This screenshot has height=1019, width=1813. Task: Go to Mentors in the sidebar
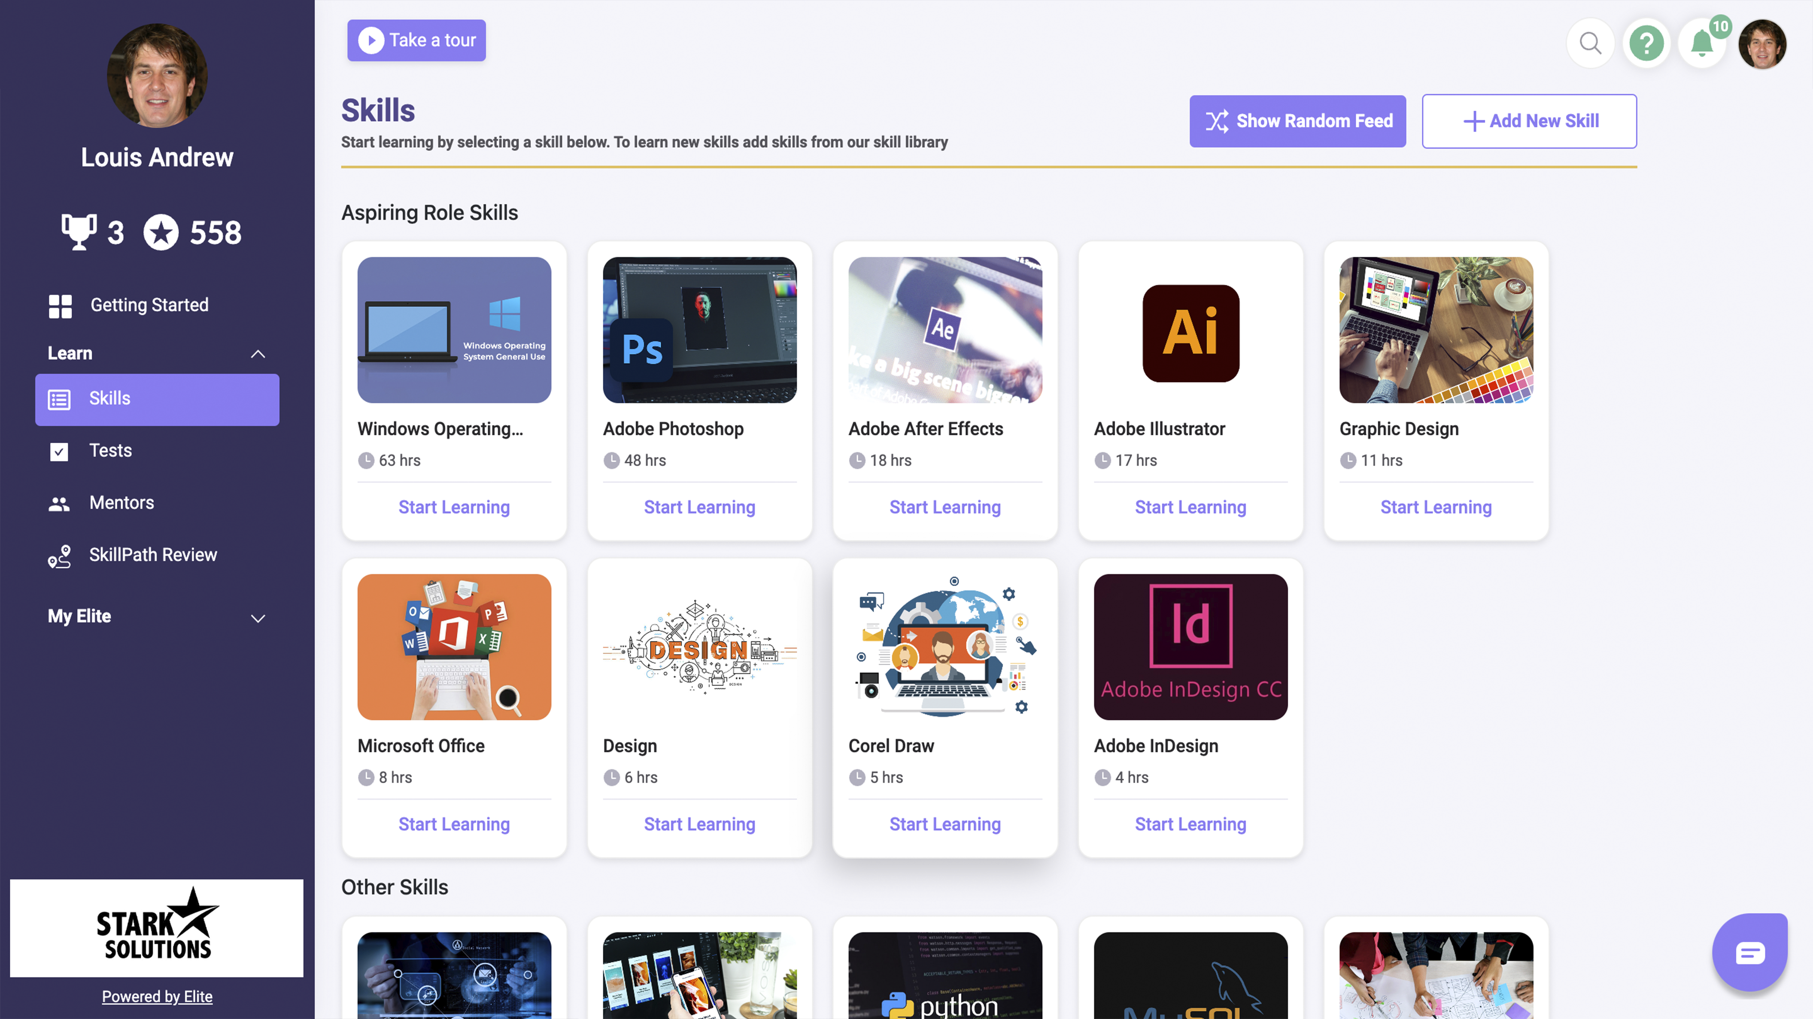(x=121, y=503)
